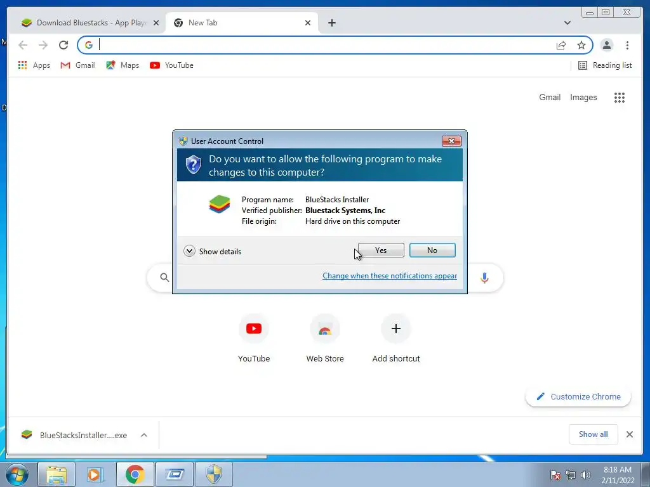Open Apps bookmark shortcut

point(34,65)
